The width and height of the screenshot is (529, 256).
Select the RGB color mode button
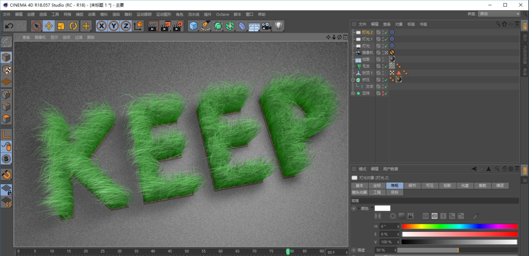click(426, 216)
